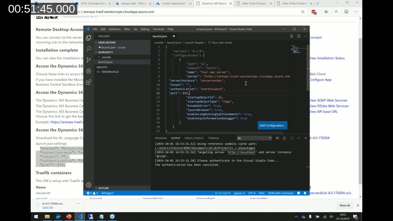
Task: Open options for al-4.0.176004.vsix download
Action: [x=79, y=203]
